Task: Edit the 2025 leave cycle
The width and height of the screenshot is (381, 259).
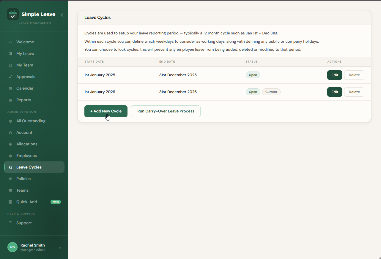Action: pyautogui.click(x=335, y=75)
